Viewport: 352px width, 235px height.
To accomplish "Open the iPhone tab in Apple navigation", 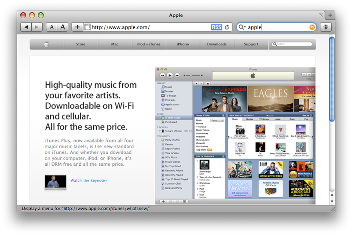I will pyautogui.click(x=183, y=44).
